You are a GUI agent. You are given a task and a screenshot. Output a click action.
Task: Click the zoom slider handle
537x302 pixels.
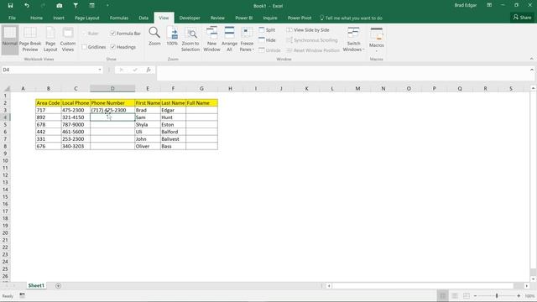coord(497,295)
